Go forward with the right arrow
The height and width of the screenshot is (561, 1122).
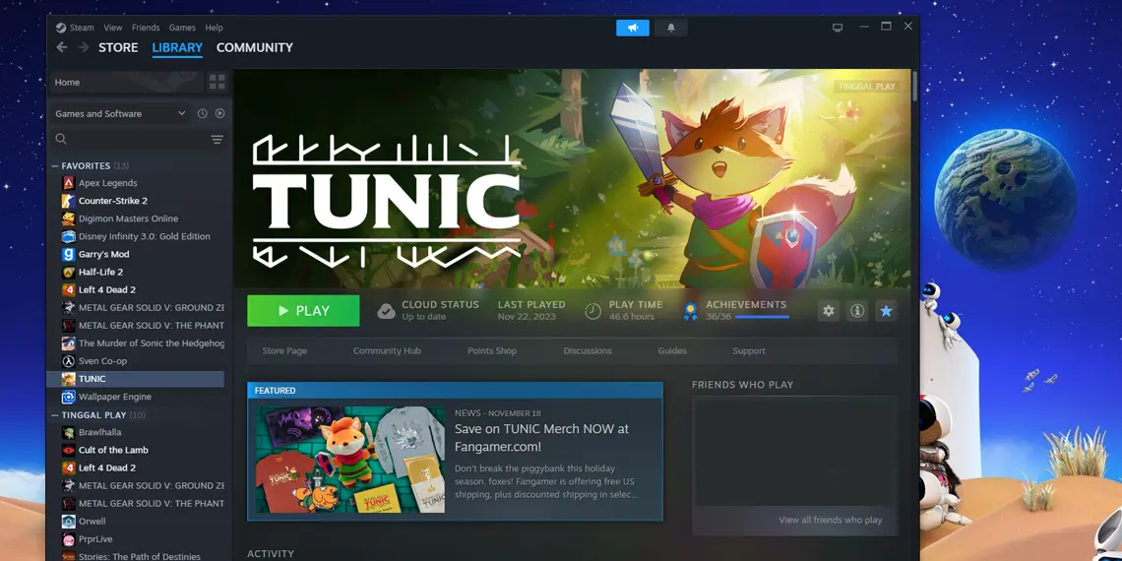tap(84, 47)
